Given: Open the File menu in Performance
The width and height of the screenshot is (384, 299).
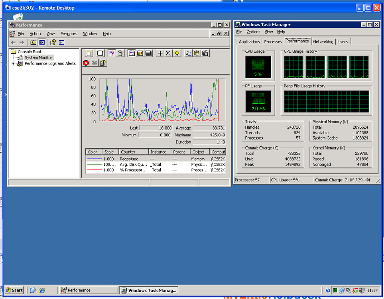Looking at the screenshot, I should click(21, 33).
